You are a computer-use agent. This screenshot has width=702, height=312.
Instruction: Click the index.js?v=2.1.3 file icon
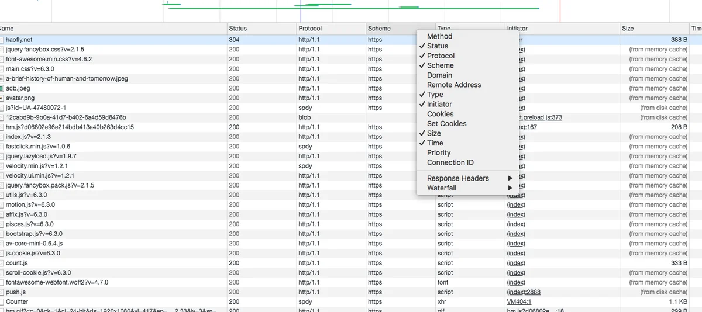click(2, 137)
